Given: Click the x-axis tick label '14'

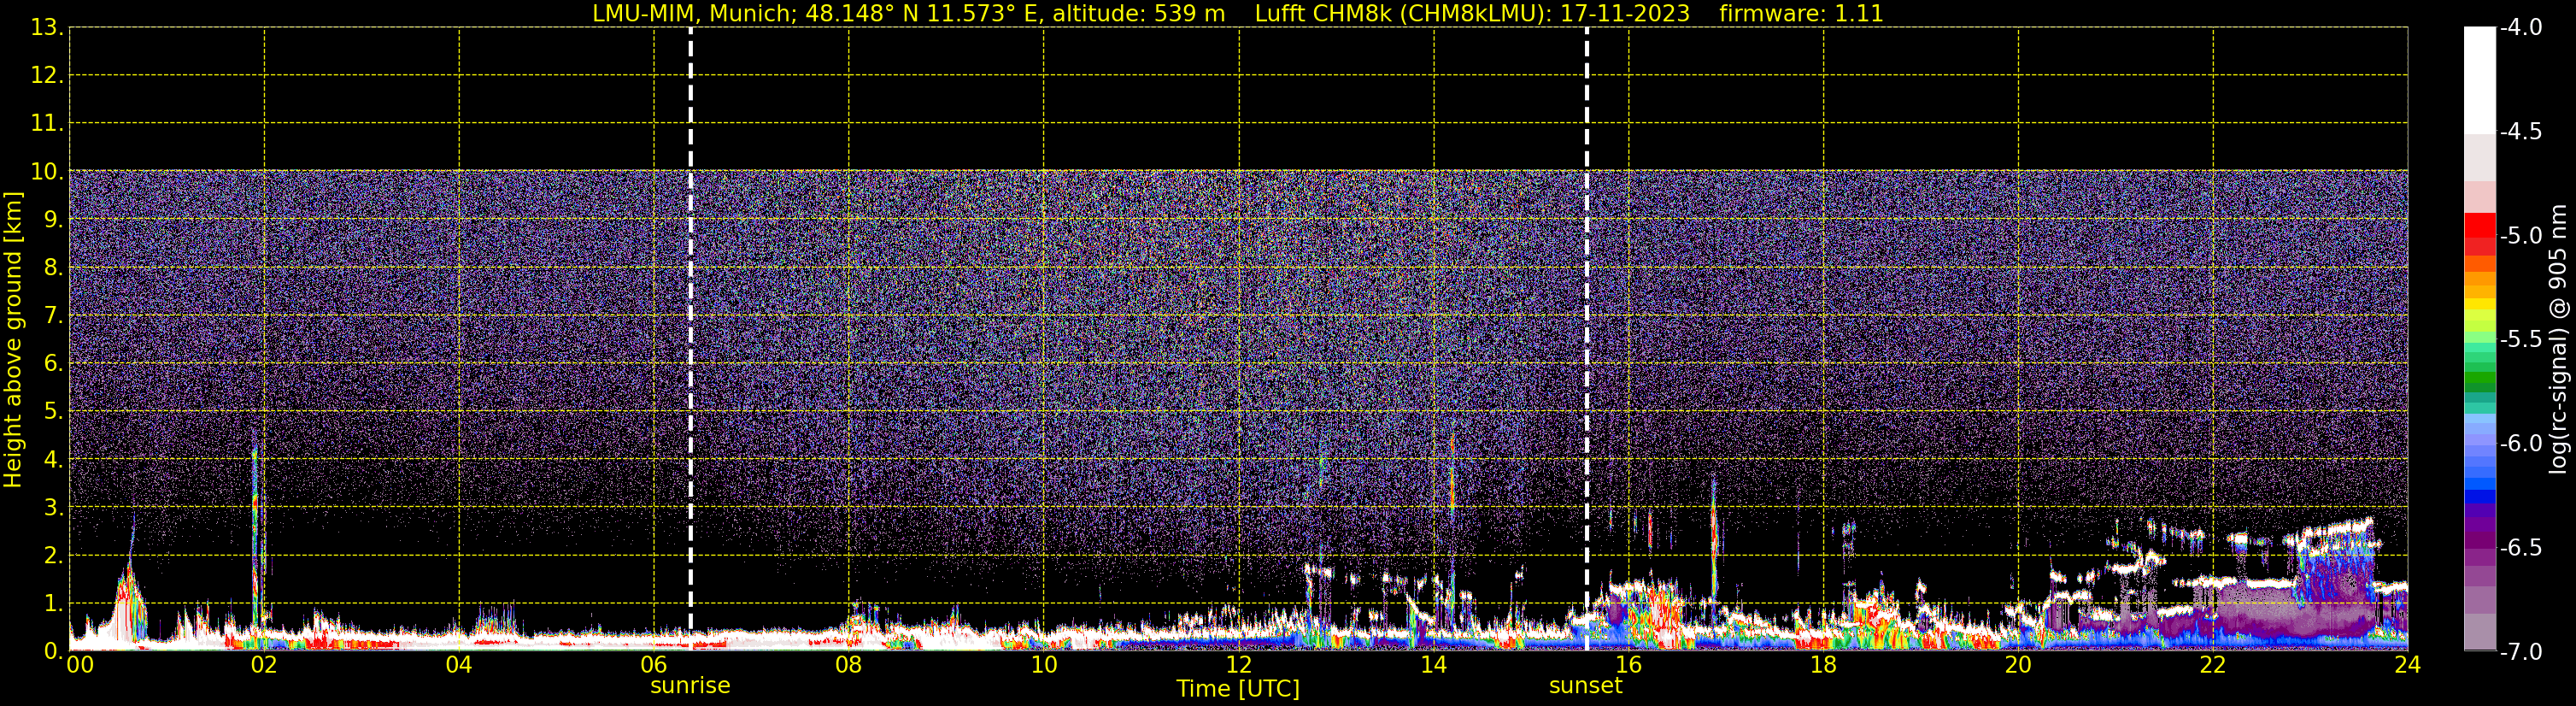Looking at the screenshot, I should pyautogui.click(x=1434, y=665).
